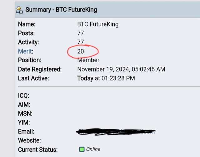Screen dimensions: 200x157
Task: Click the name value BTC FutureKing
Action: tap(98, 24)
